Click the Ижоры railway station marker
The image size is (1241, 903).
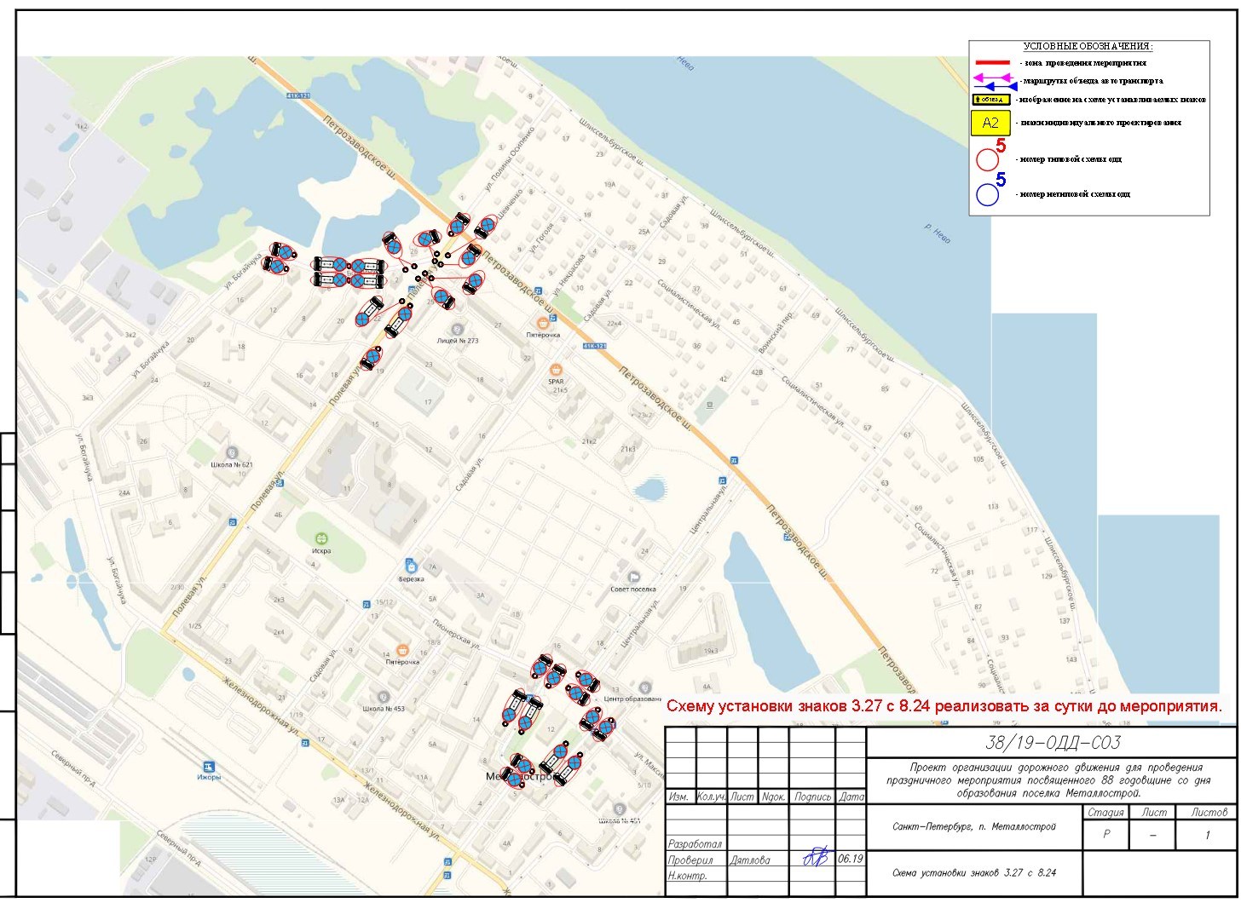pyautogui.click(x=208, y=765)
